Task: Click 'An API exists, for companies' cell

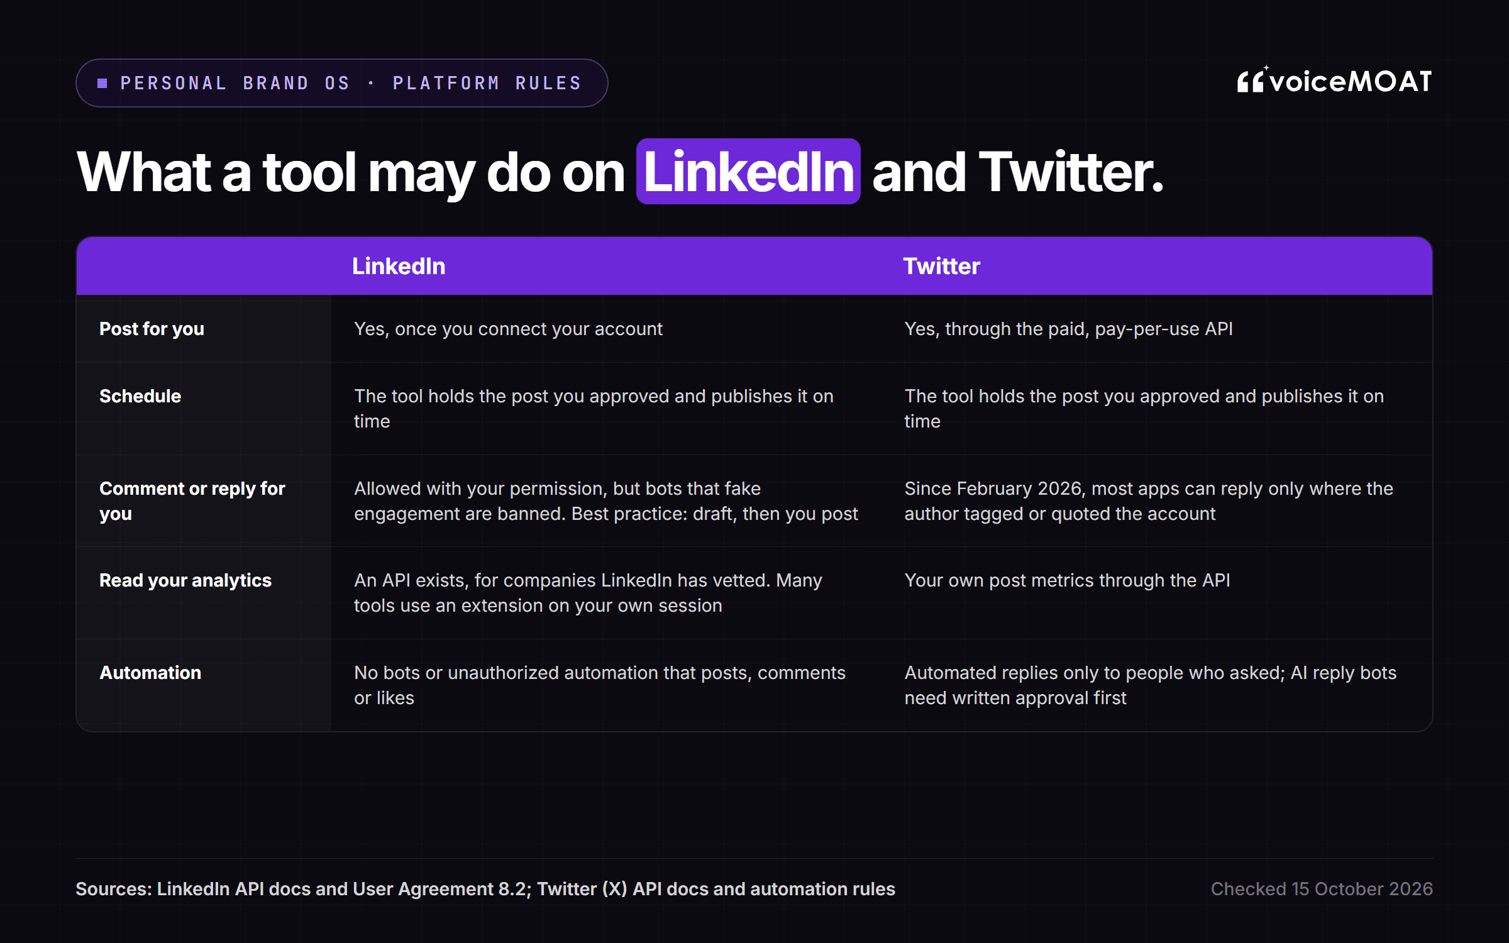Action: click(x=588, y=593)
